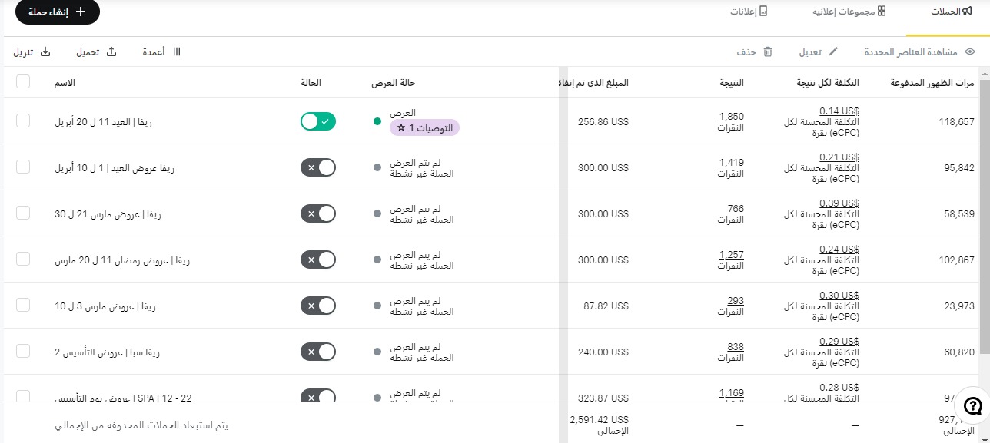Screen dimensions: 990x443
Task: Turn off the active campaign toggle for ريفا العيد 11 ل 20 أبريل
Action: click(x=318, y=121)
